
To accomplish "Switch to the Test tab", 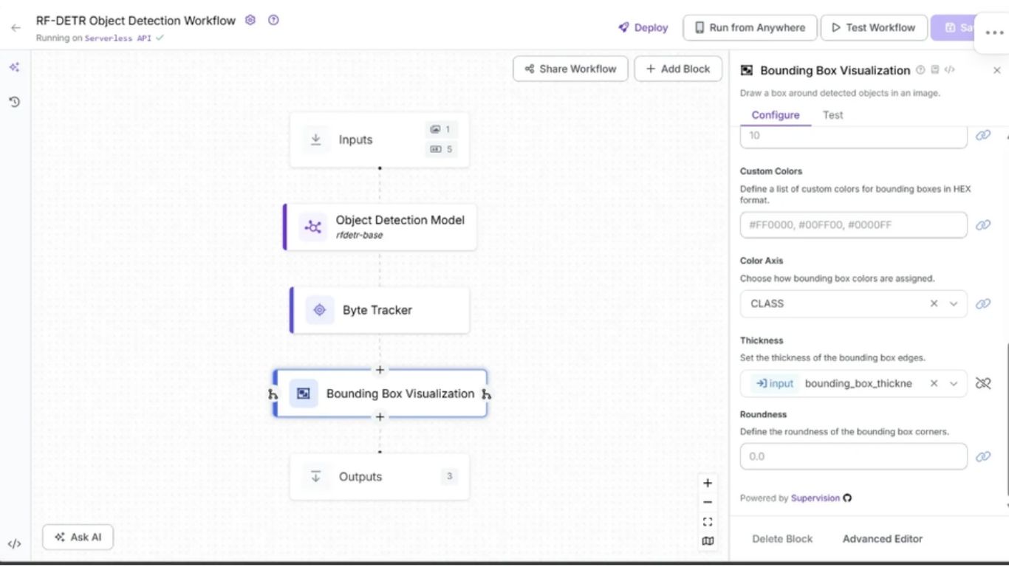I will tap(832, 115).
